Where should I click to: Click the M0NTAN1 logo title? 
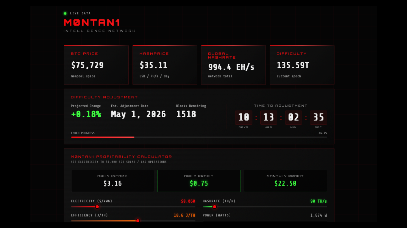92,23
